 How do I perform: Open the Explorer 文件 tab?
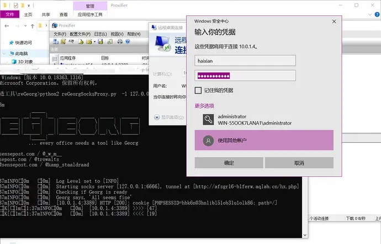point(10,14)
